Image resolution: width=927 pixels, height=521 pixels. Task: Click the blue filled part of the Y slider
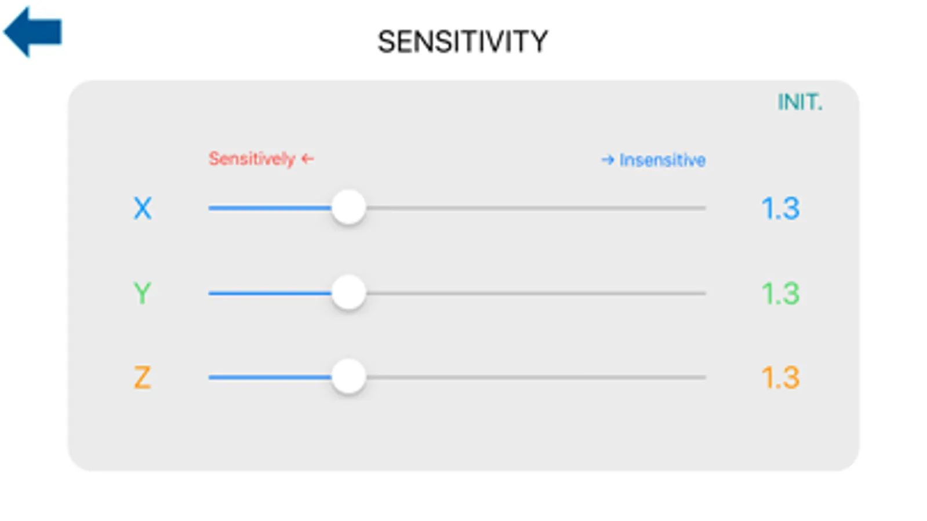click(270, 293)
